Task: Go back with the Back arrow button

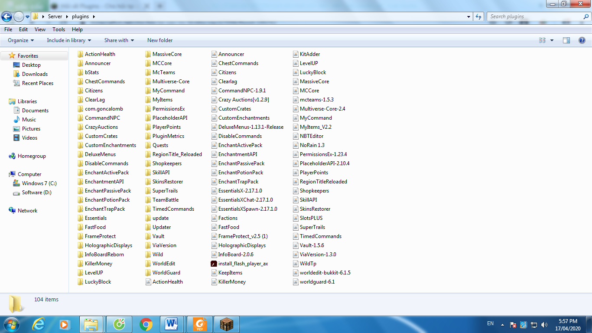Action: point(7,17)
